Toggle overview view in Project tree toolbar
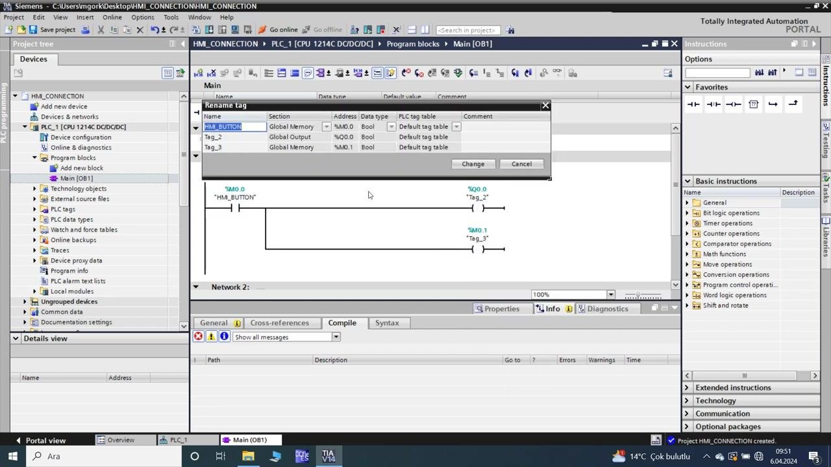 tap(167, 73)
